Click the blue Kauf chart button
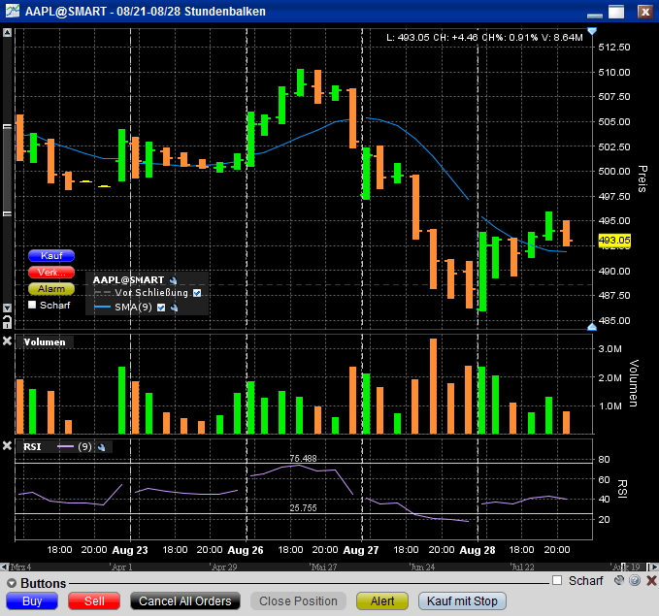659x616 pixels. (51, 255)
